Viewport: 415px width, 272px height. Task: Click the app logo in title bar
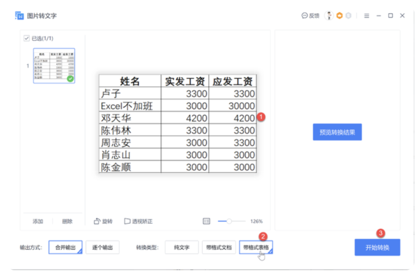19,16
